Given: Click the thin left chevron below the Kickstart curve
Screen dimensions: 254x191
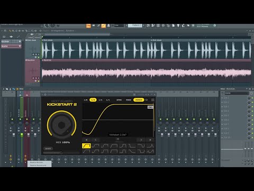Looking at the screenshot, I should [95, 140].
